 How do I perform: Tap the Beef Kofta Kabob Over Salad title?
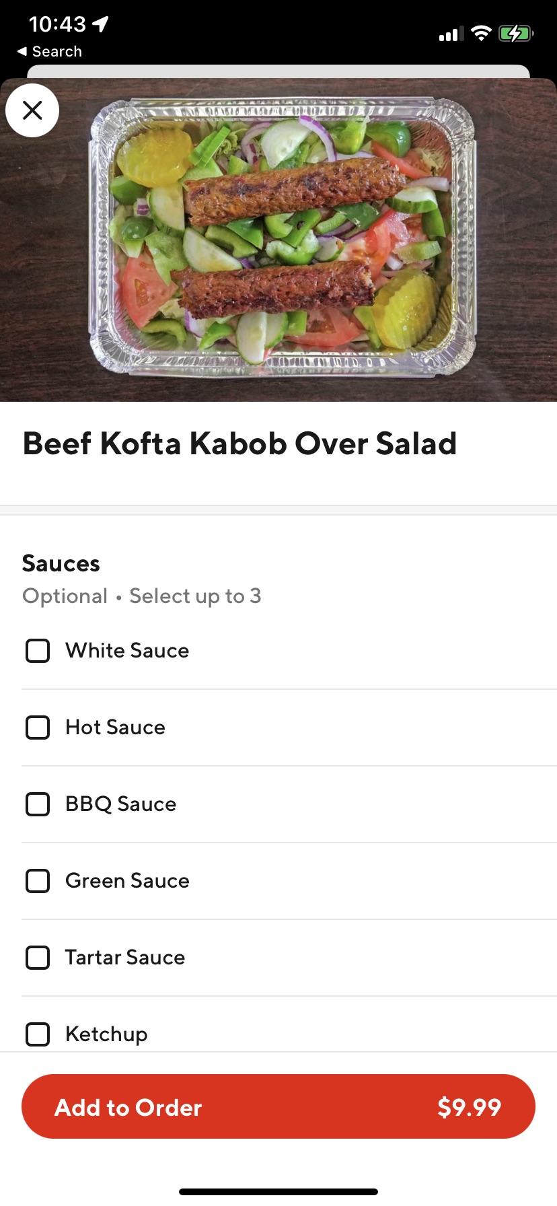click(x=239, y=444)
